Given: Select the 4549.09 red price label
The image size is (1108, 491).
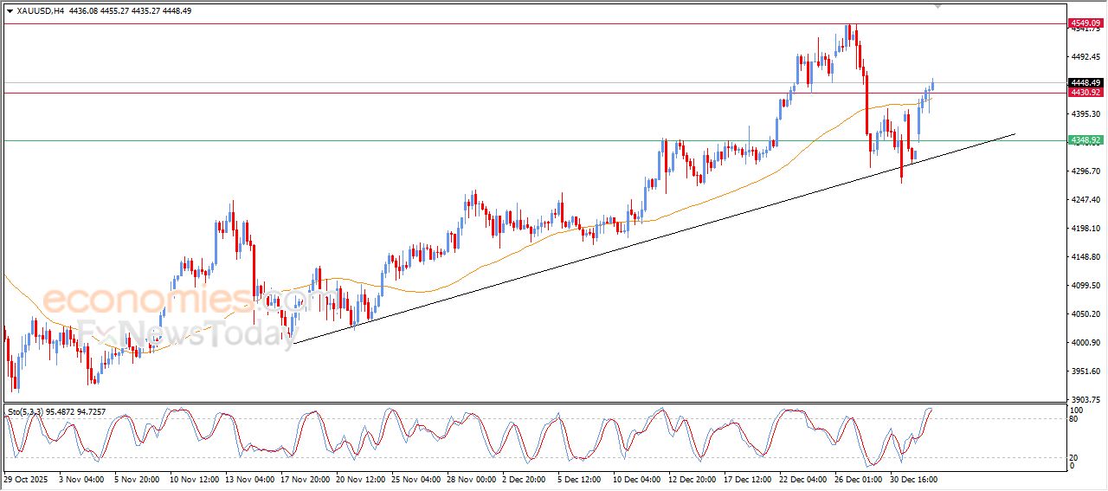Looking at the screenshot, I should 1084,23.
